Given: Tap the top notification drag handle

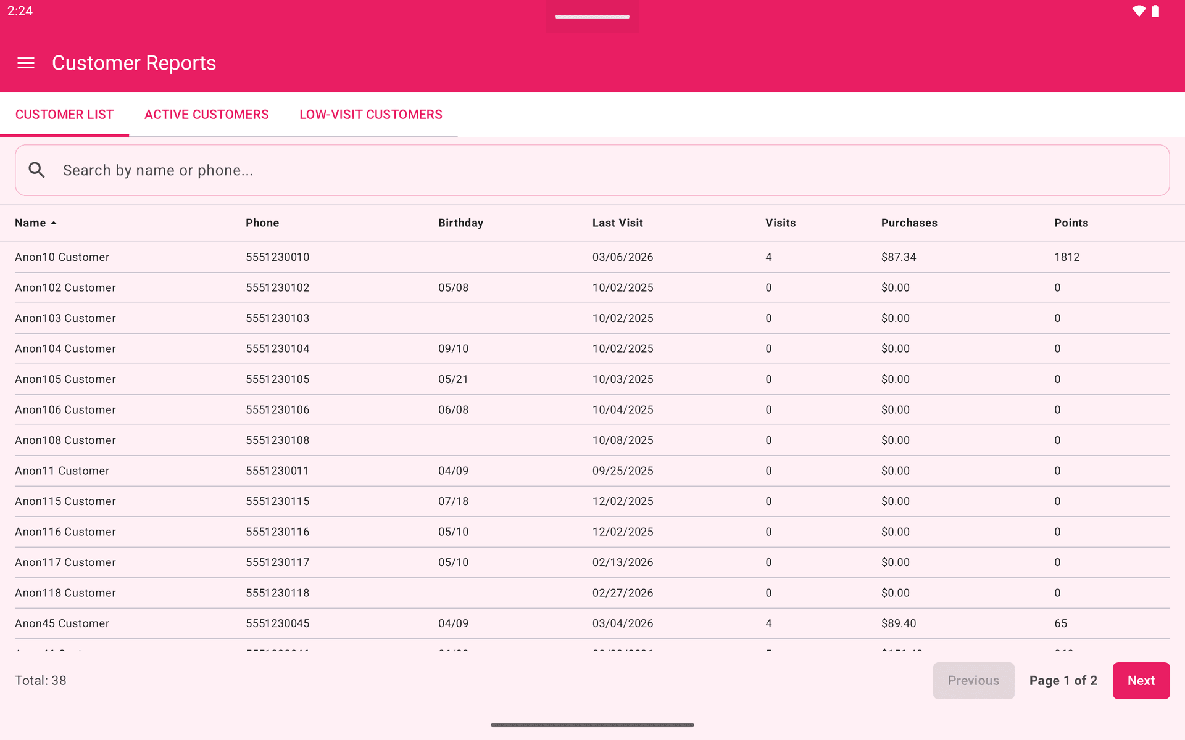Looking at the screenshot, I should coord(592,17).
